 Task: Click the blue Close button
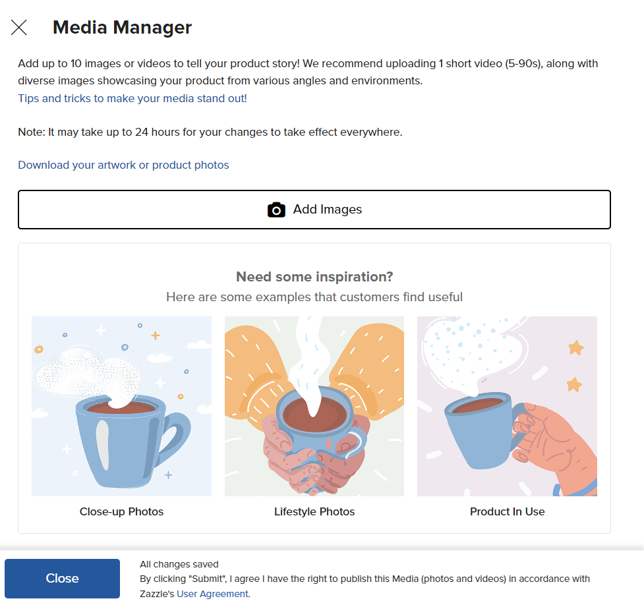[x=63, y=578]
